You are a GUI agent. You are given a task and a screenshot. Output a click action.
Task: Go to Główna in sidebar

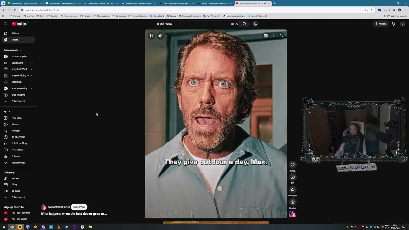(18, 33)
